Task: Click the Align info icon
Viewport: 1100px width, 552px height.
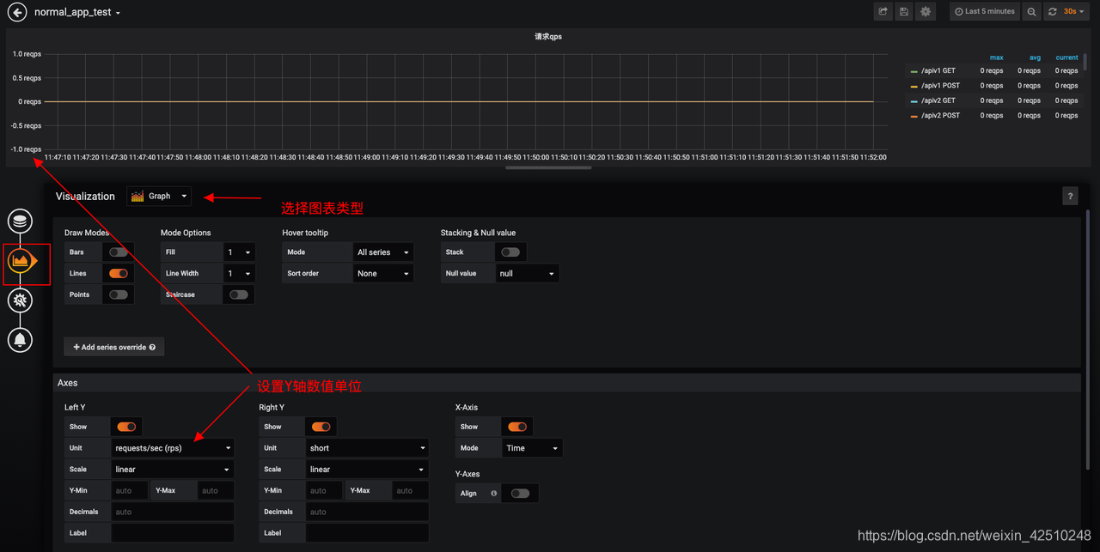Action: coord(493,494)
